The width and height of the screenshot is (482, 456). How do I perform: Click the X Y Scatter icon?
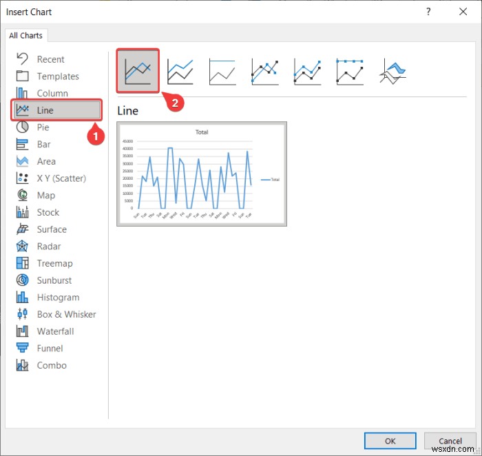point(23,178)
